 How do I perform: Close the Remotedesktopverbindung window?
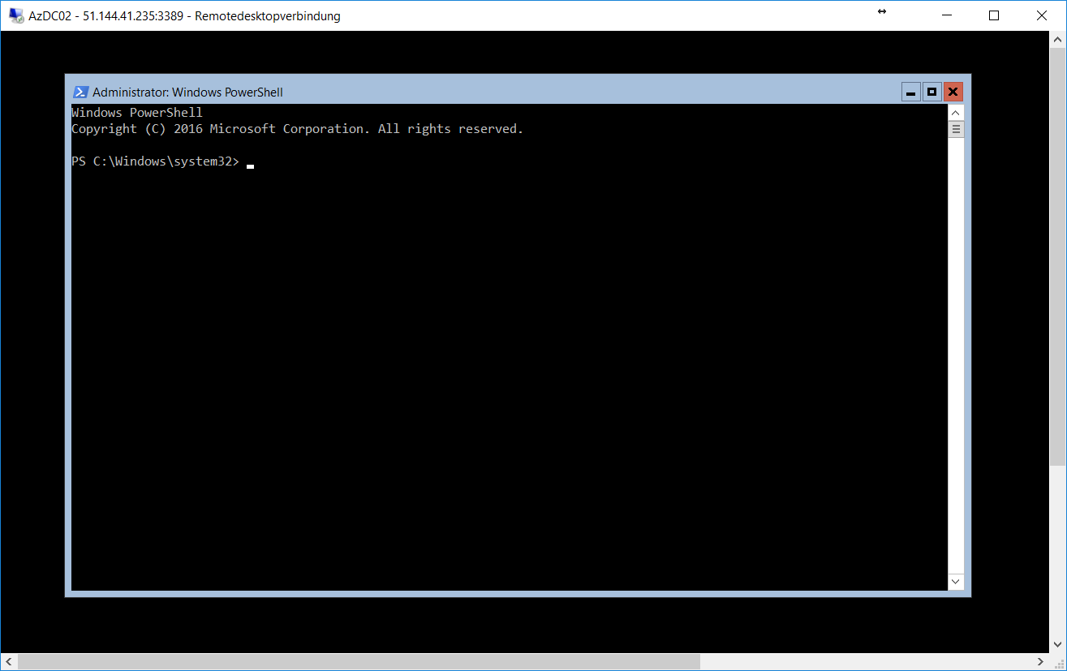pyautogui.click(x=1043, y=15)
